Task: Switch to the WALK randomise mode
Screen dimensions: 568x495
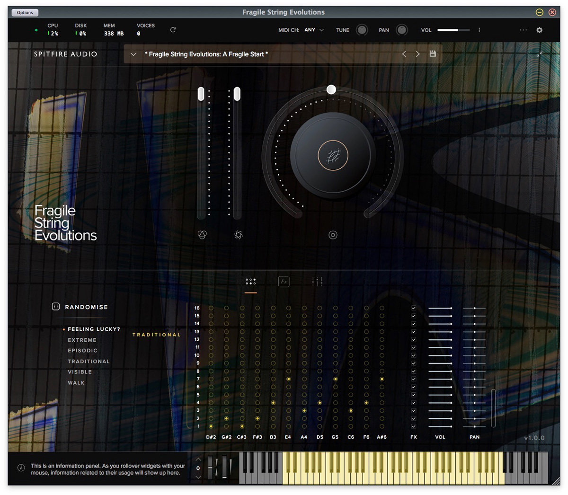Action: click(x=76, y=382)
